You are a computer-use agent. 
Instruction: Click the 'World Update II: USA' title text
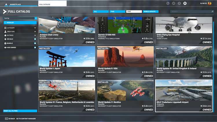pos(108,68)
